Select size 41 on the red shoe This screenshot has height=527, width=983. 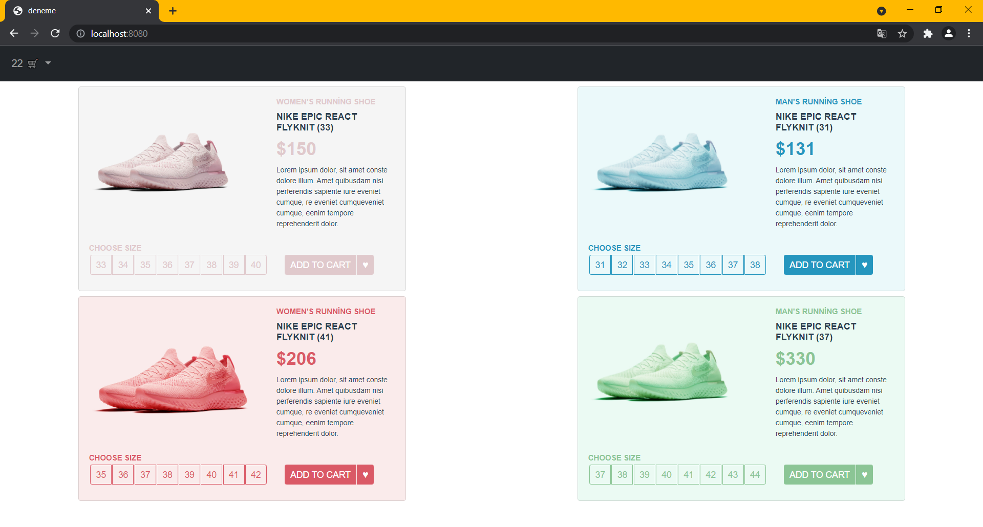pyautogui.click(x=233, y=475)
